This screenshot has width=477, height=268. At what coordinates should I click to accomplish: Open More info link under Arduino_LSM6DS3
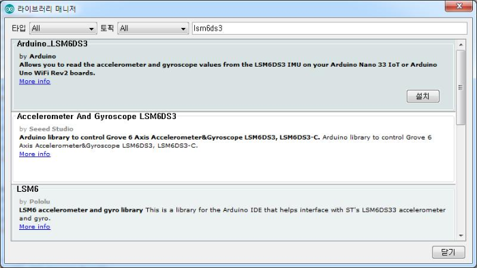pyautogui.click(x=35, y=82)
